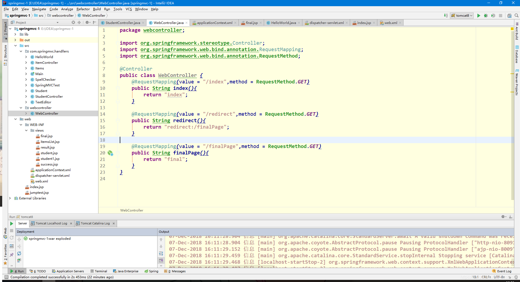The height and width of the screenshot is (282, 520).
Task: Toggle soft-wrap in Output console
Action: [161, 253]
